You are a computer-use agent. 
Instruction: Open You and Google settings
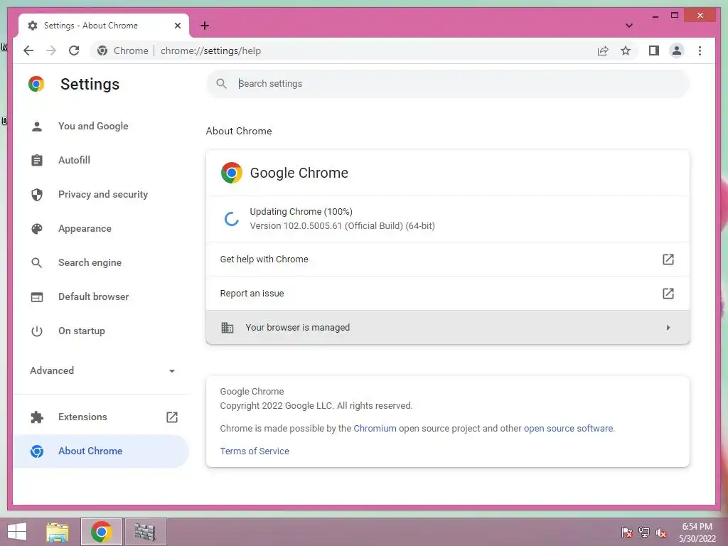coord(93,126)
